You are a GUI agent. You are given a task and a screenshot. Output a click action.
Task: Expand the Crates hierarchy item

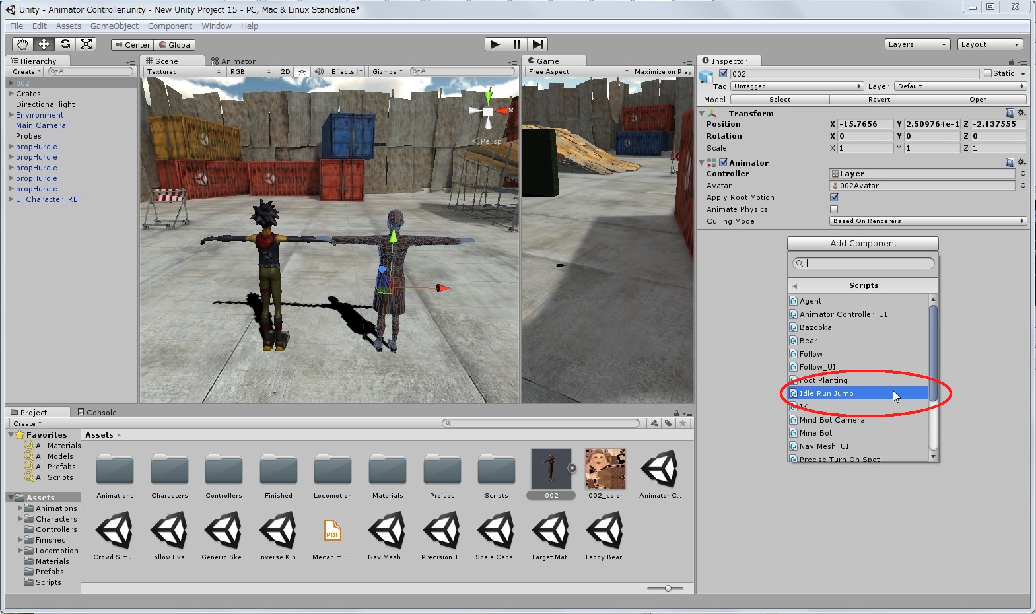click(x=11, y=94)
